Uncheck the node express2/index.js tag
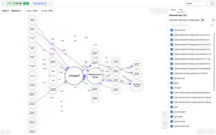Screen dimensions: 216x135 [172, 102]
